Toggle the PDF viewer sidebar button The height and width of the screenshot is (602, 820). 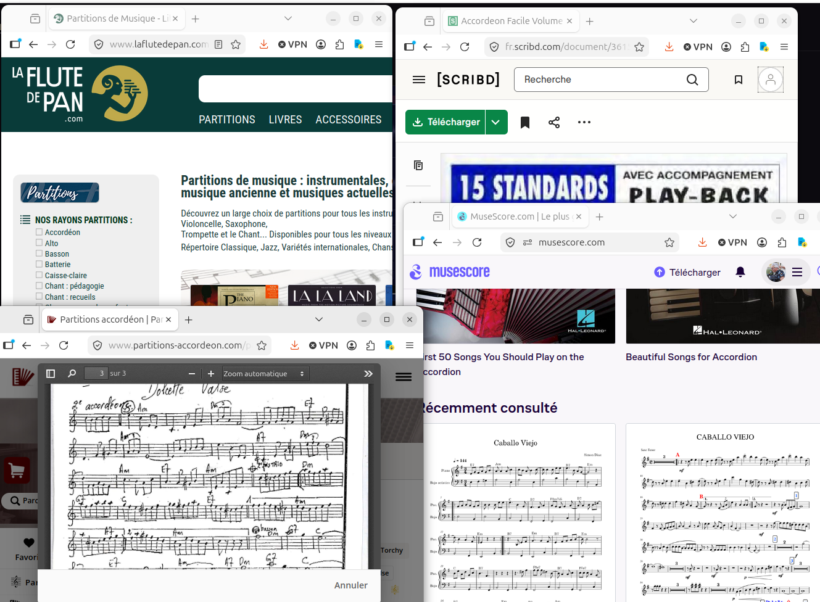point(51,373)
